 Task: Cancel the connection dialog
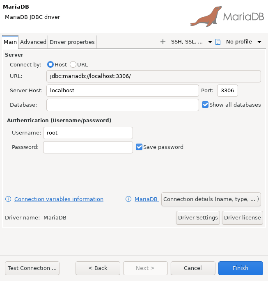tap(193, 268)
